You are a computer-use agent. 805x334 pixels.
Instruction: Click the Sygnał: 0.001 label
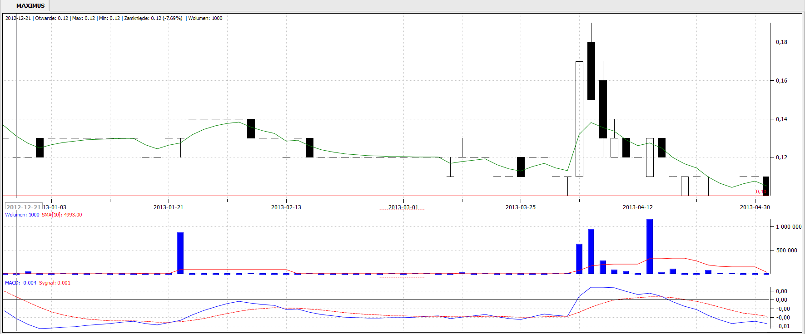pyautogui.click(x=55, y=283)
